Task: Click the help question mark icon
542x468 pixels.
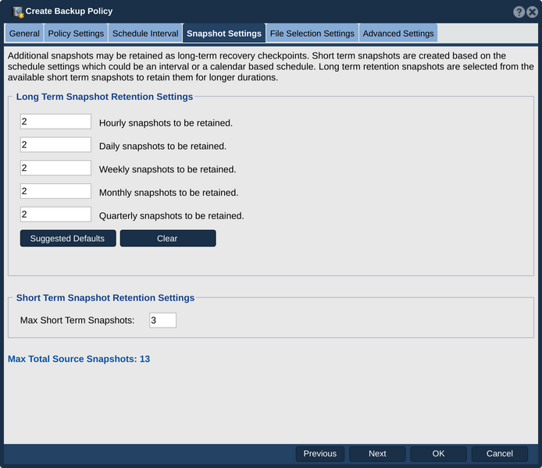Action: (x=519, y=12)
